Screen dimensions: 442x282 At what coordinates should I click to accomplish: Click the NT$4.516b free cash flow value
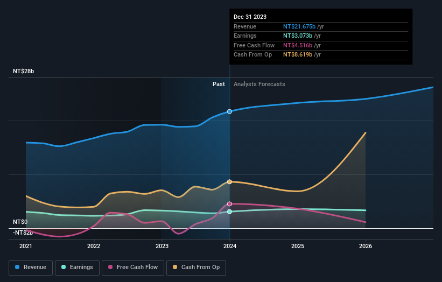pos(298,45)
